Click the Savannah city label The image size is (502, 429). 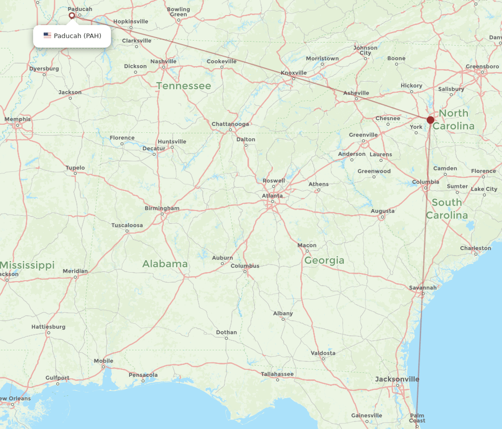[423, 288]
